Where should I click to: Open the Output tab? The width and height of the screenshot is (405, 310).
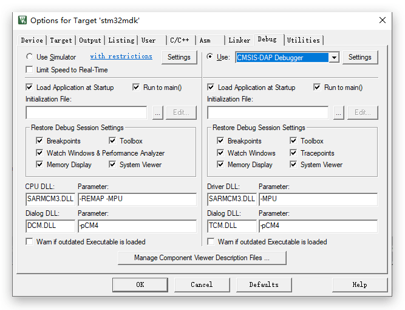point(90,40)
